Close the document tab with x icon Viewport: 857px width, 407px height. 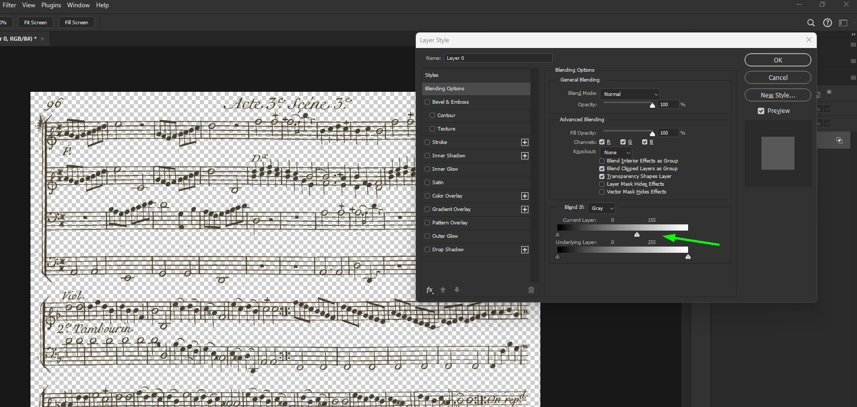(x=42, y=39)
